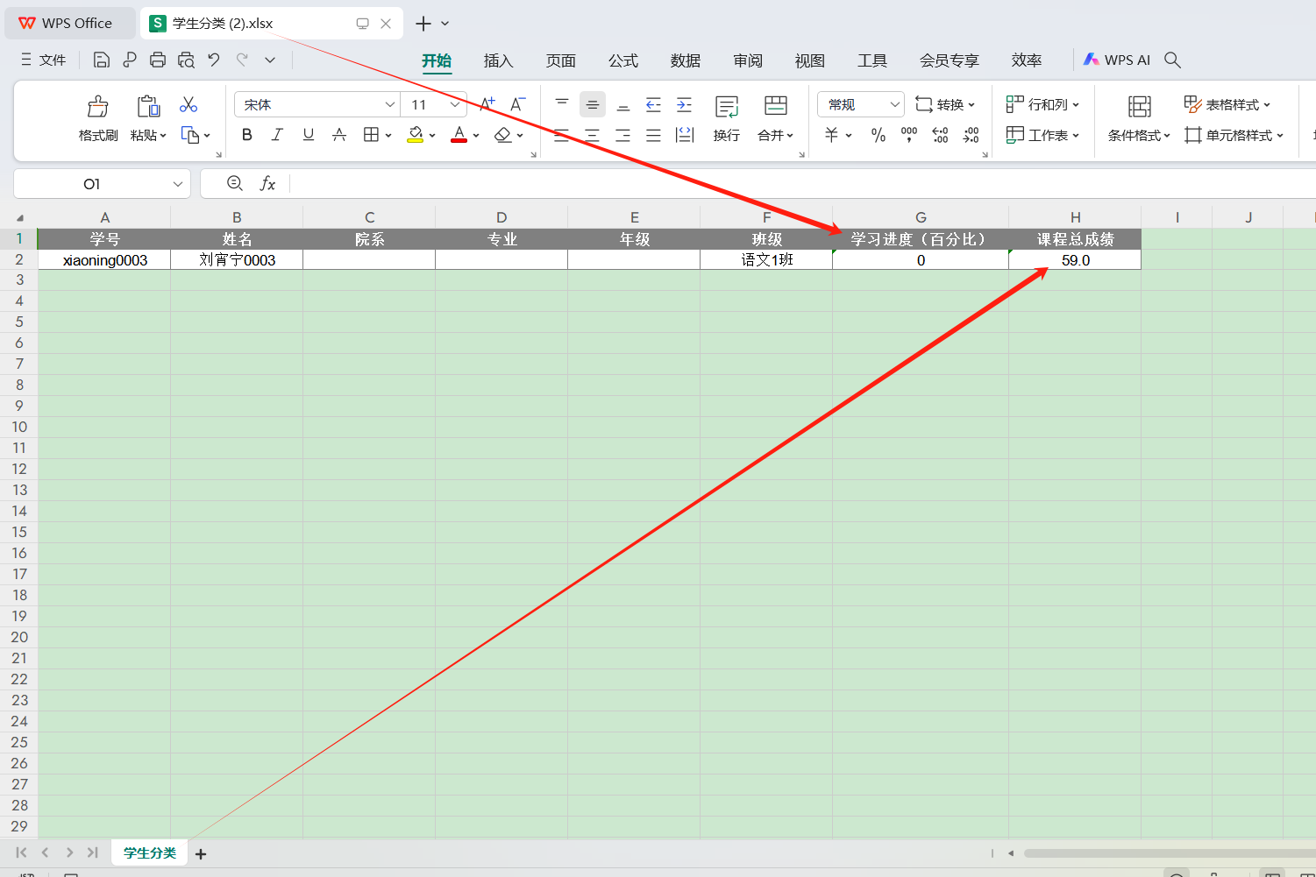
Task: Toggle Underline formatting
Action: 308,135
